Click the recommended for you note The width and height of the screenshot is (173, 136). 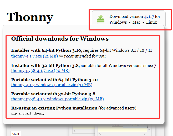tap(85, 56)
